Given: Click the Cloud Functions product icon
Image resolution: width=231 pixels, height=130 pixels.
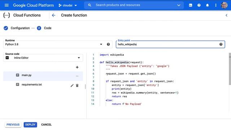Looking at the screenshot, I should (x=6, y=15).
